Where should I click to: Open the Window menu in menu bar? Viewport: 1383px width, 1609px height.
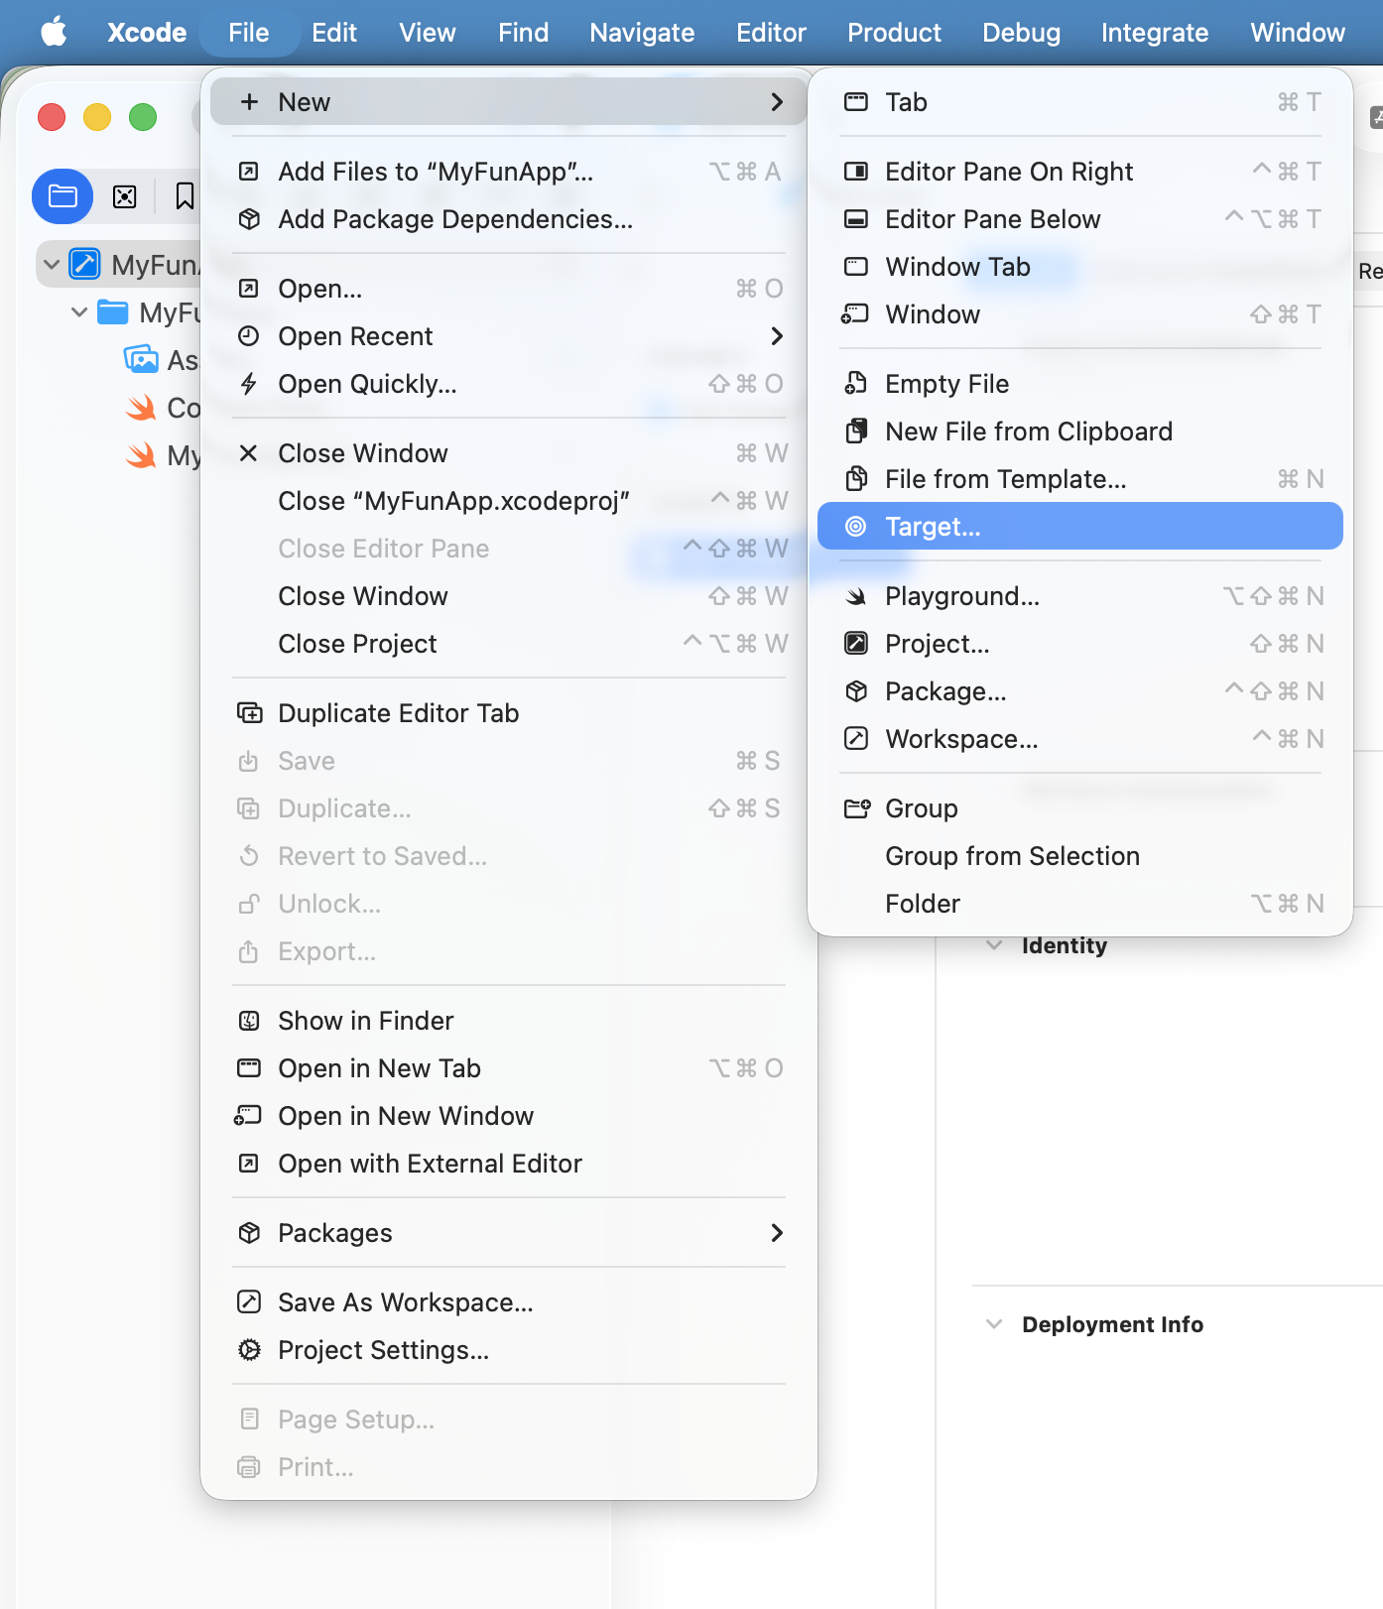pyautogui.click(x=1298, y=33)
